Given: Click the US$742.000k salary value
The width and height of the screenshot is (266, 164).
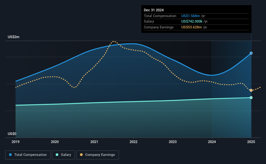Looking at the screenshot, I should point(192,22).
